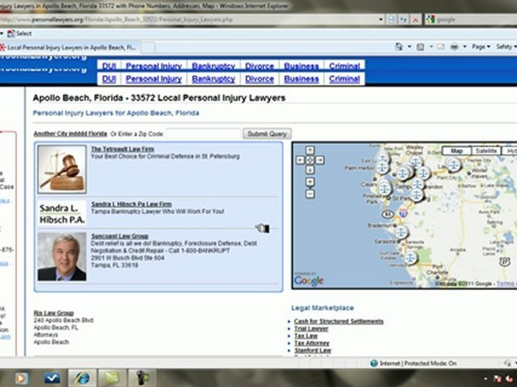Open the Page menu
Viewport: 517px width, 387px height.
(481, 47)
